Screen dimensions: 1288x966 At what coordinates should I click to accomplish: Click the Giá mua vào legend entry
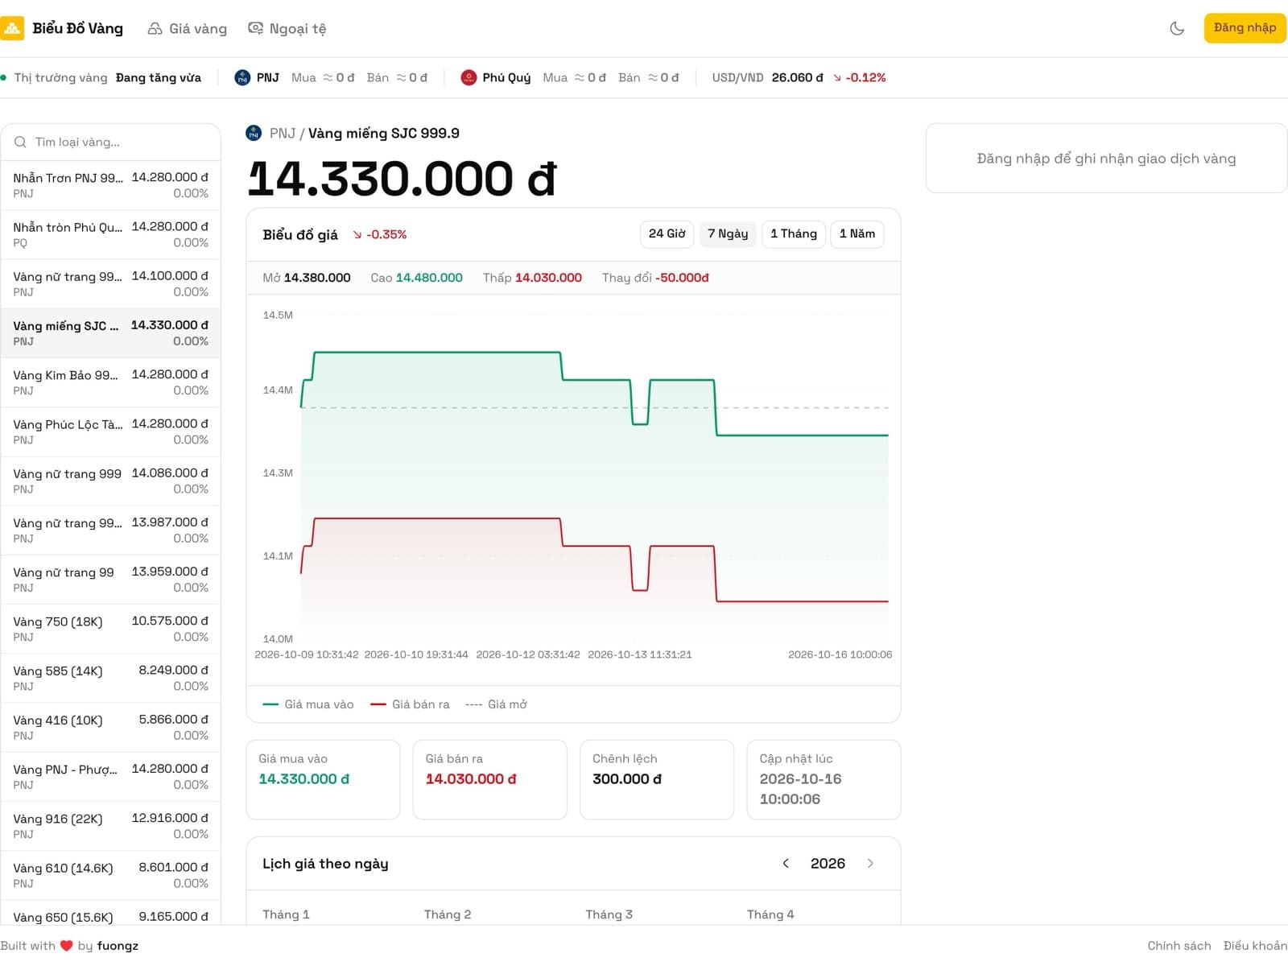point(308,704)
